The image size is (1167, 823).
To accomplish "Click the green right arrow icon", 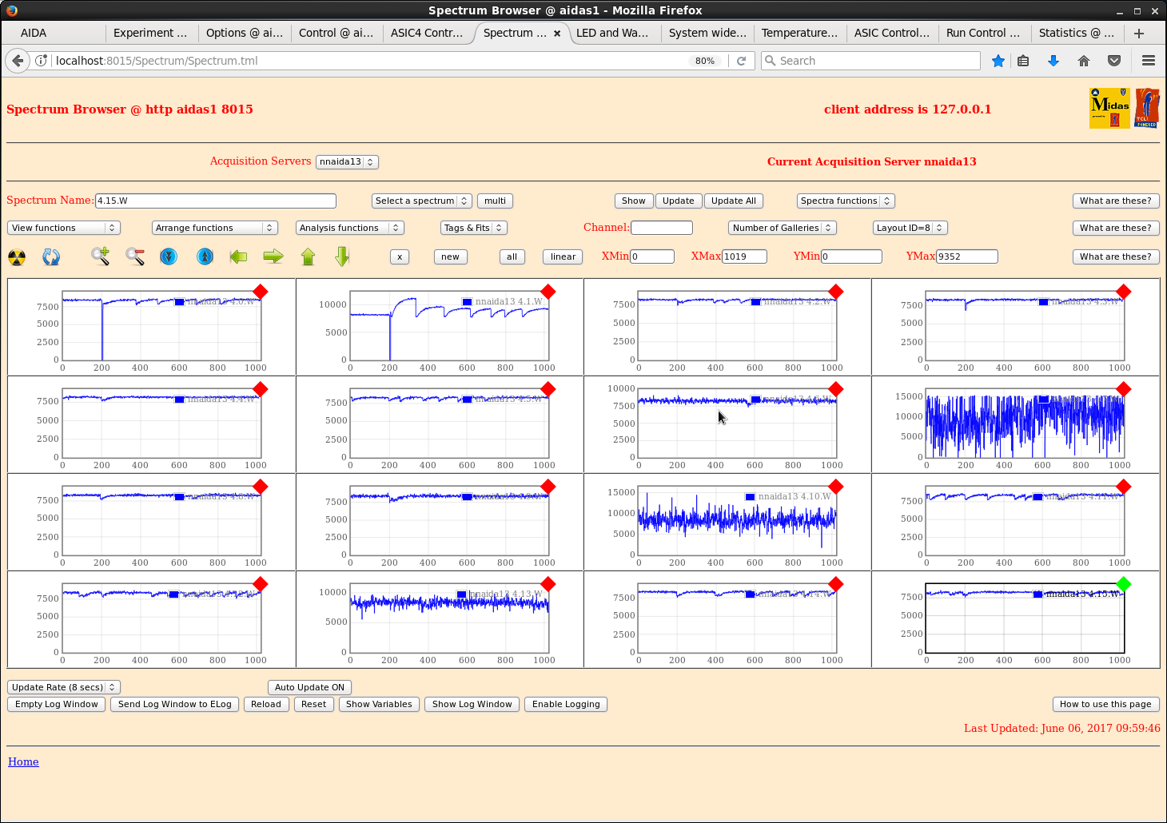I will [273, 256].
